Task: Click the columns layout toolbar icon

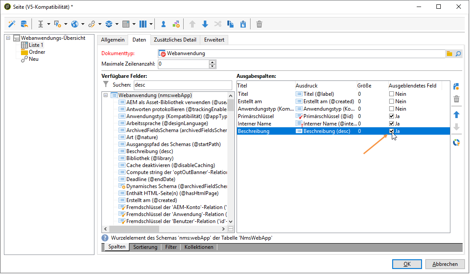Action: click(143, 24)
